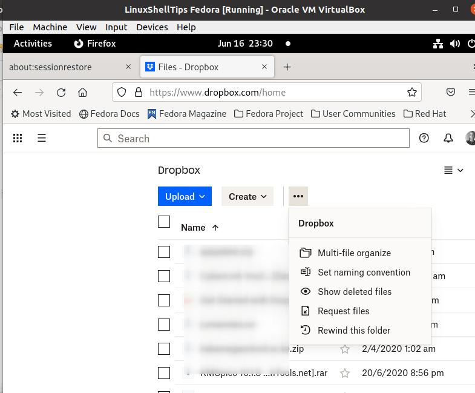
Task: Open the VirtualBox Machine menu
Action: point(50,27)
